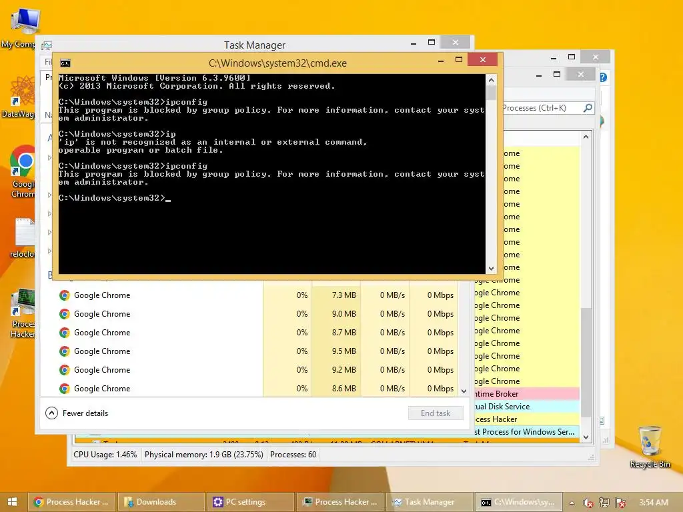Click the search magnifier in Process Hacker
The image size is (683, 512).
588,107
